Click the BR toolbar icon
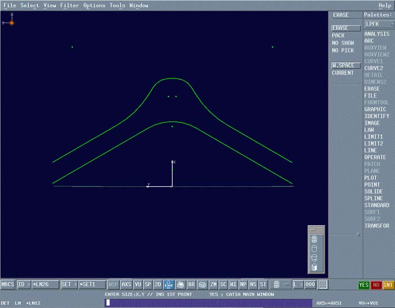Viewport: 395px width, 308px height. point(191,285)
